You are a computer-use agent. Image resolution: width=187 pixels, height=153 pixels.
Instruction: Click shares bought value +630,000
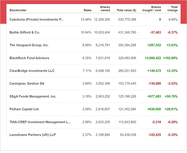click(154, 109)
